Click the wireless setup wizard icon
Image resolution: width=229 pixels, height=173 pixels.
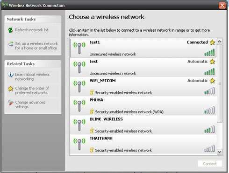pyautogui.click(x=10, y=44)
